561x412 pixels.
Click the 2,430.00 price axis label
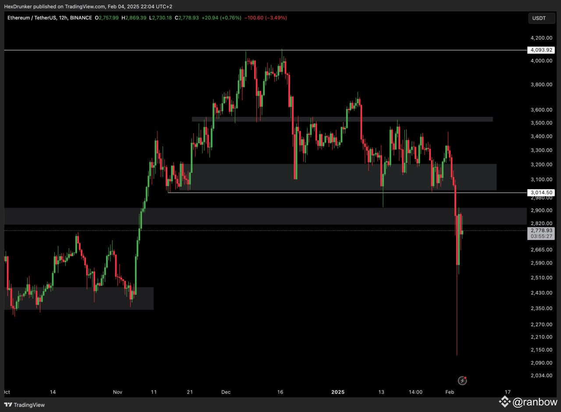tap(542, 293)
